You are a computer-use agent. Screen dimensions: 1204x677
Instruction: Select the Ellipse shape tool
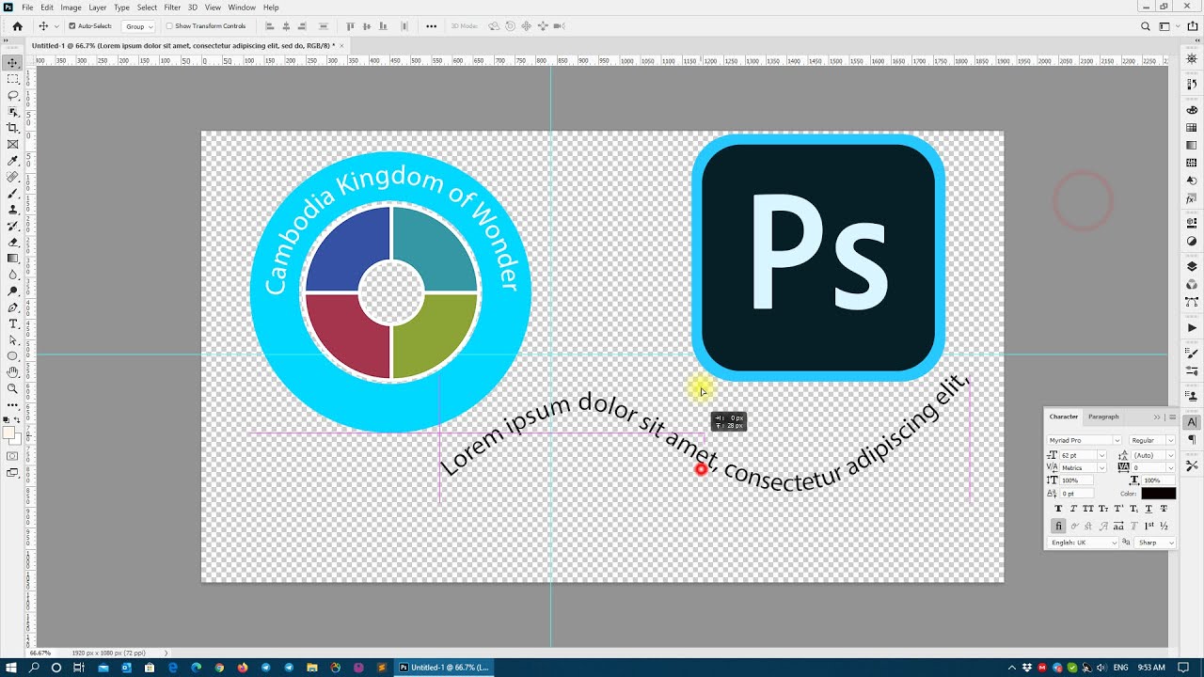click(x=12, y=356)
